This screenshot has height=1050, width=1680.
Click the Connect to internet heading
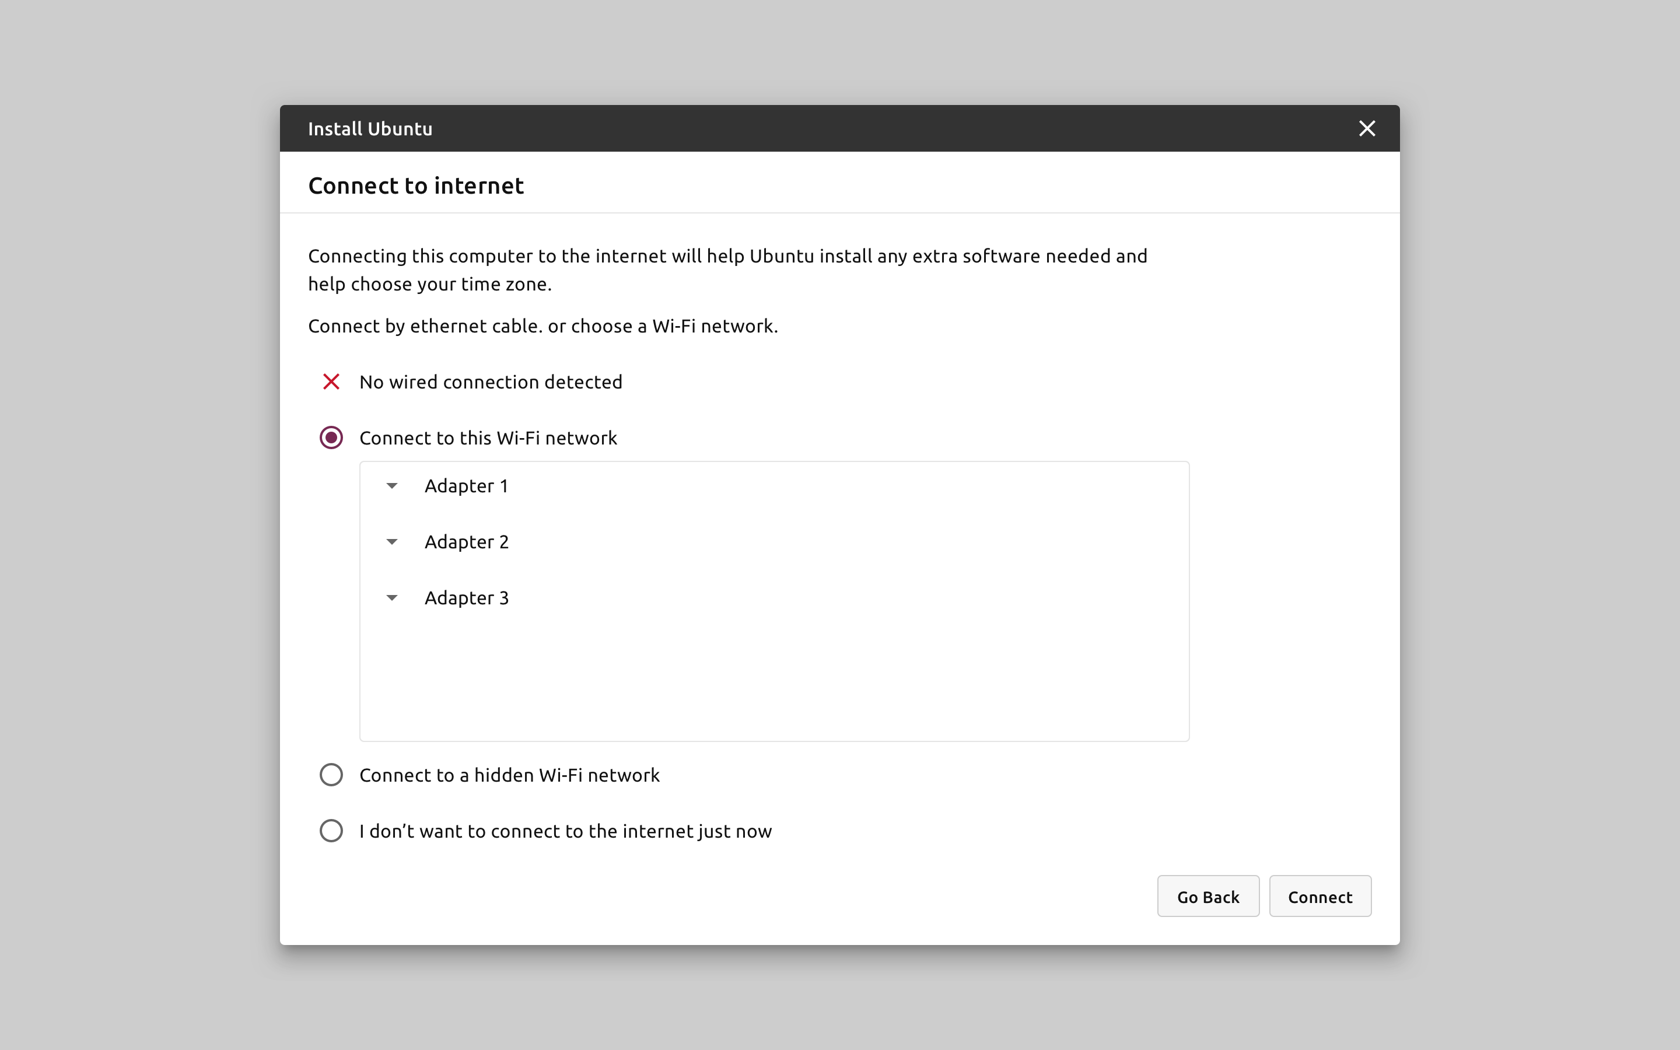[415, 186]
